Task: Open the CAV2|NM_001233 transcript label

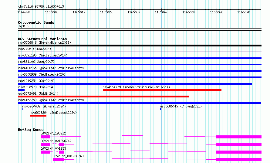Action: (x=53, y=148)
